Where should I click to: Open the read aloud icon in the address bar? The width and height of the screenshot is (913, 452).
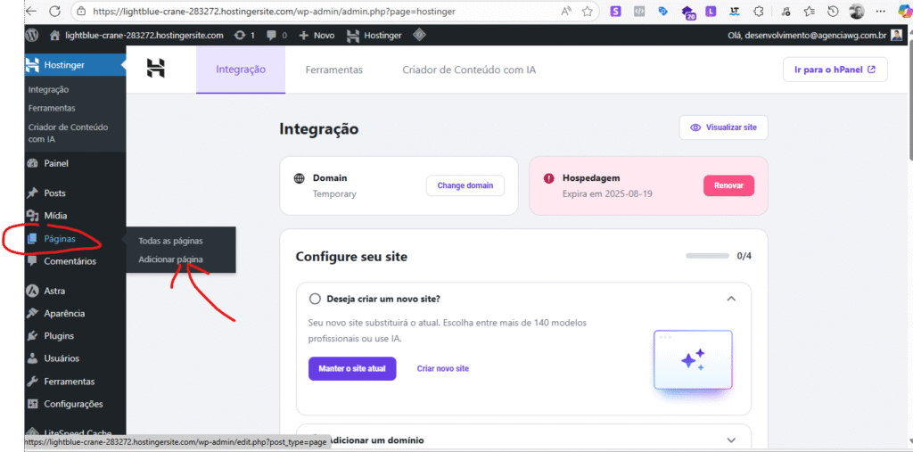click(566, 11)
